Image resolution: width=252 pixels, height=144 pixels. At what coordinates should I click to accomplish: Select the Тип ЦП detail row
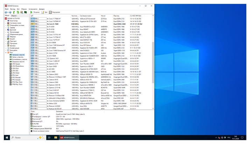pyautogui.click(x=57, y=114)
